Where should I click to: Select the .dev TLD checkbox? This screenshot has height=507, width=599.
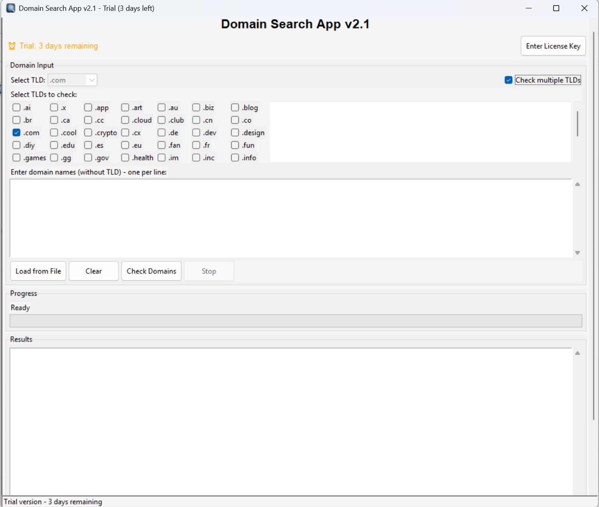tap(196, 133)
